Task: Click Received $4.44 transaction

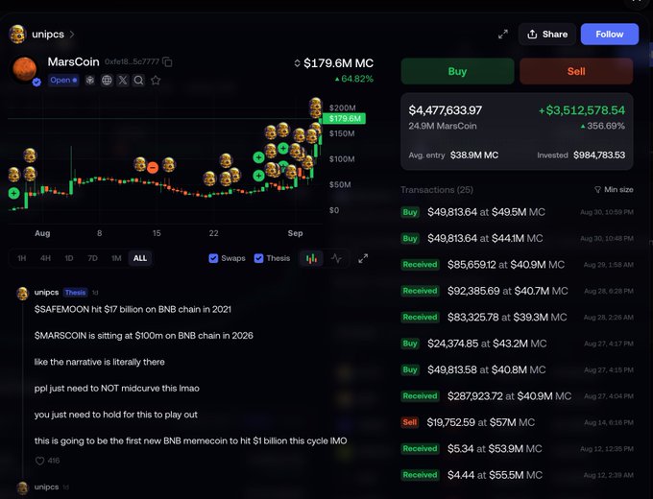Action: 517,475
